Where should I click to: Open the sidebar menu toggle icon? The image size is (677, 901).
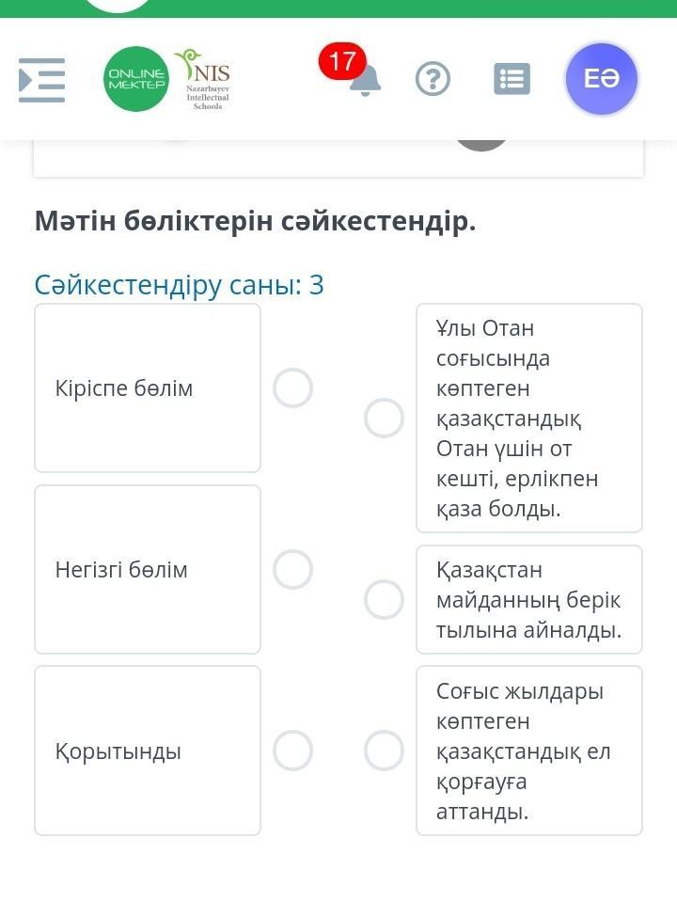41,80
